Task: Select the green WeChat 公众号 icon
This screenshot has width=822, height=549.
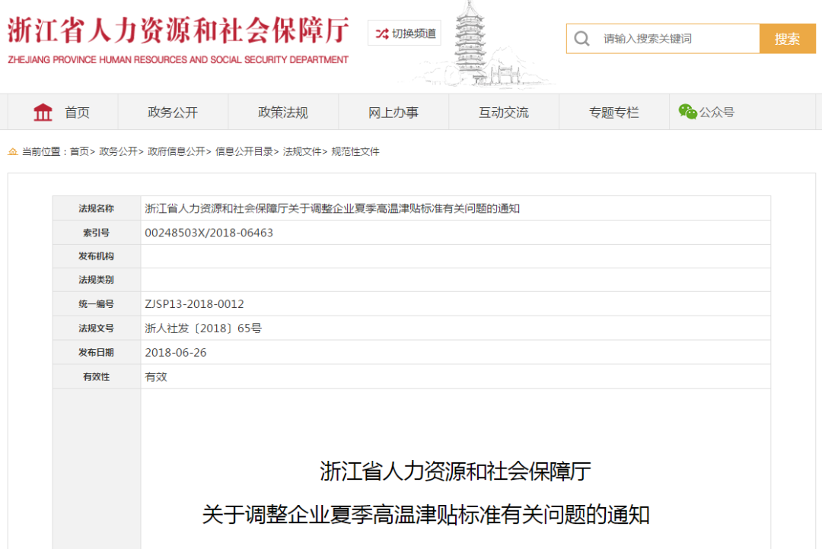Action: point(687,111)
